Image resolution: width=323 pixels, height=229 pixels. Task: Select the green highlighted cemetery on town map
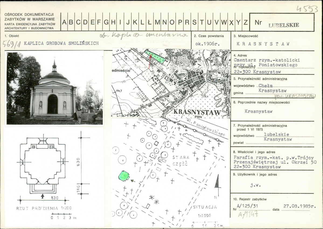click(x=155, y=57)
